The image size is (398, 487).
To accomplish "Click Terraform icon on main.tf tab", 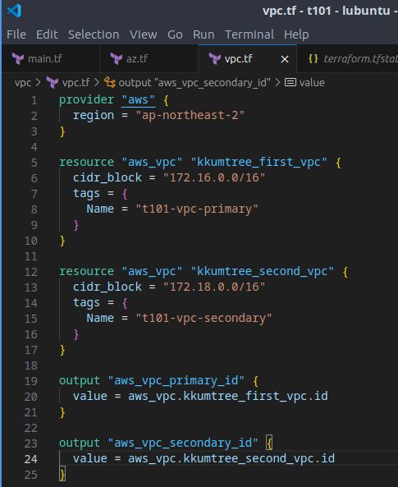I will tap(18, 58).
